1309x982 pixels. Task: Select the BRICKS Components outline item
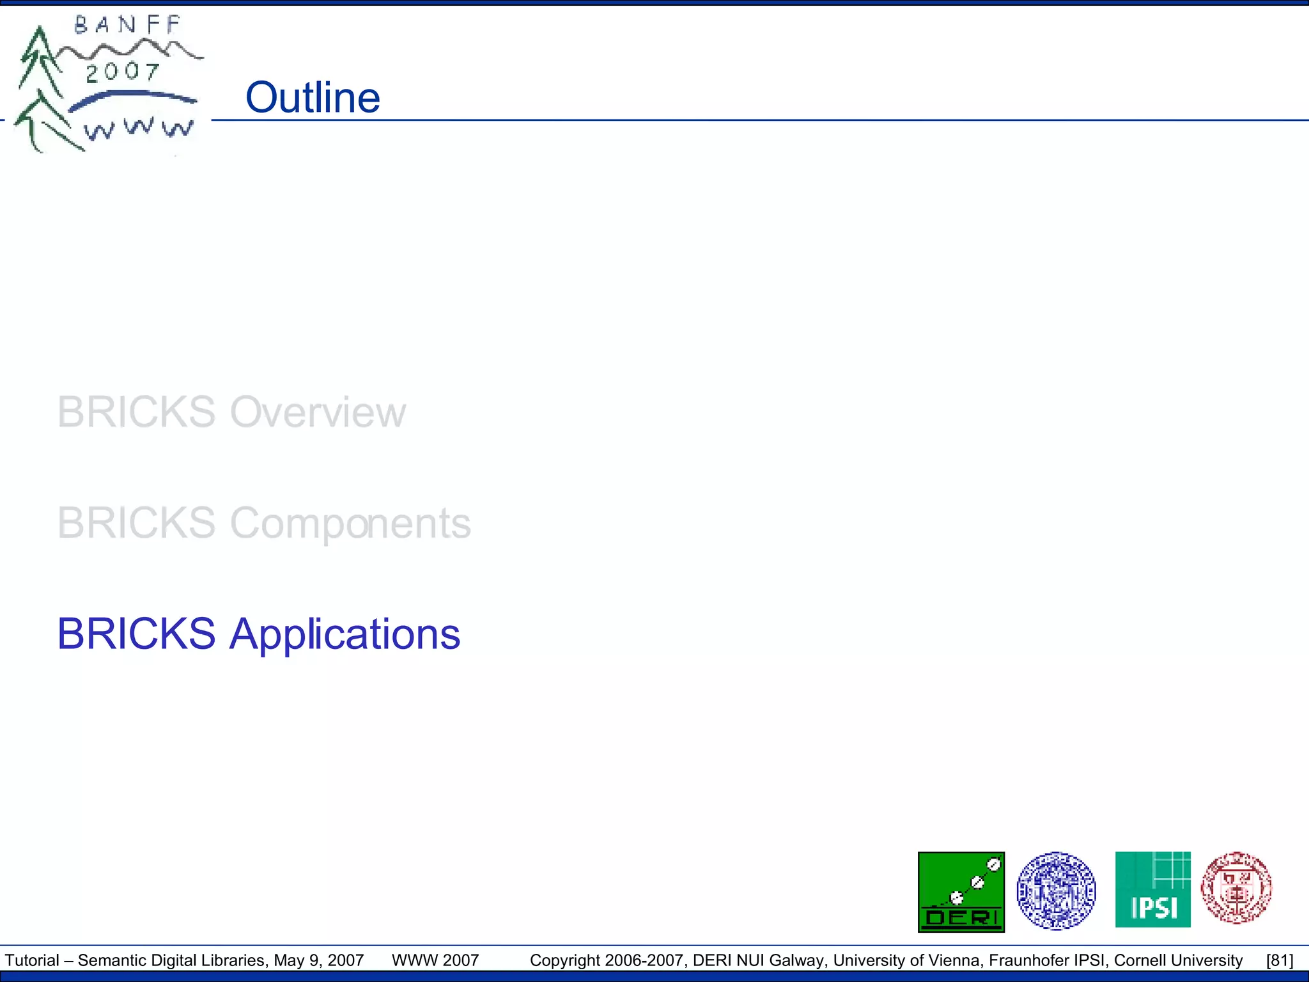click(x=264, y=524)
